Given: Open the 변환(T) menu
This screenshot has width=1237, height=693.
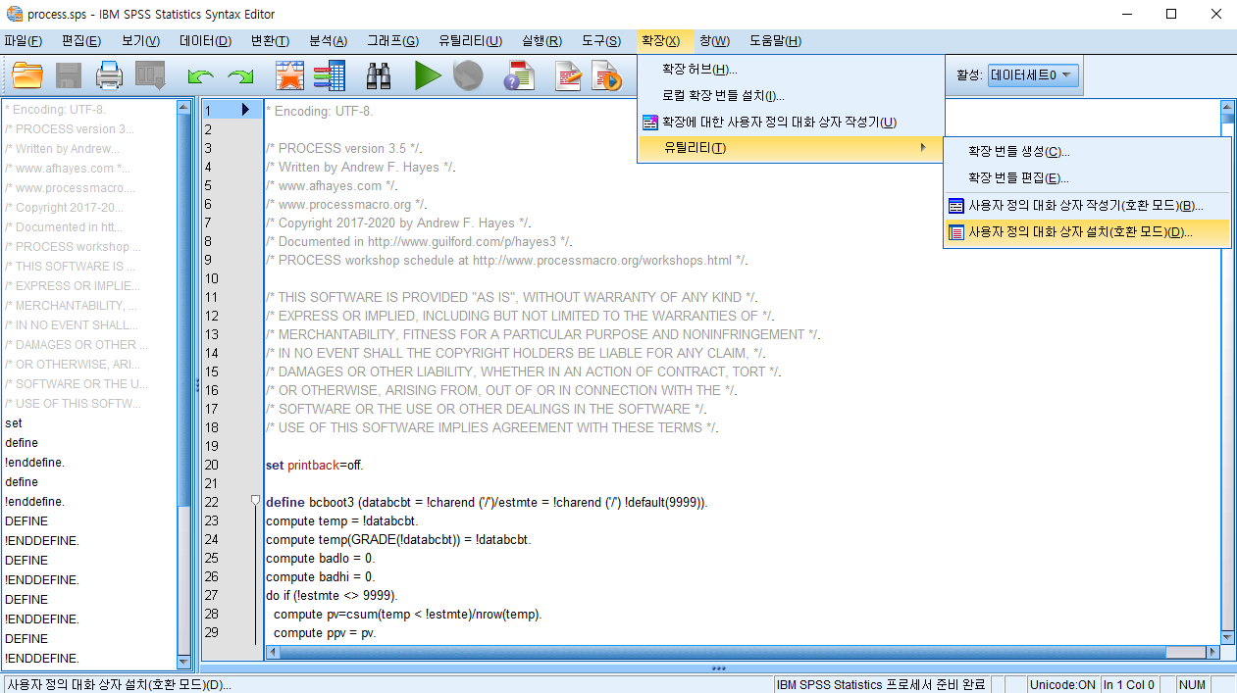Looking at the screenshot, I should pyautogui.click(x=270, y=40).
